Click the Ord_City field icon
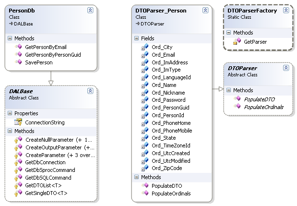This screenshot has height=206, width=297. click(144, 47)
